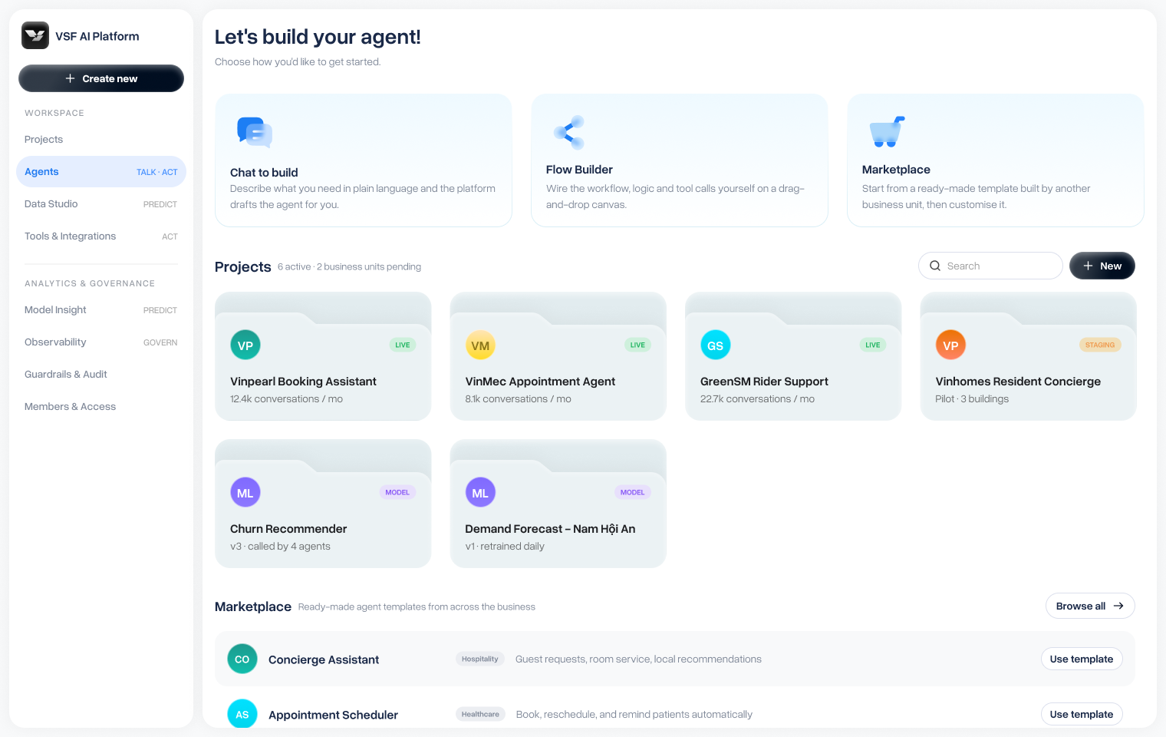Click the Create new button
1166x737 pixels.
click(101, 78)
